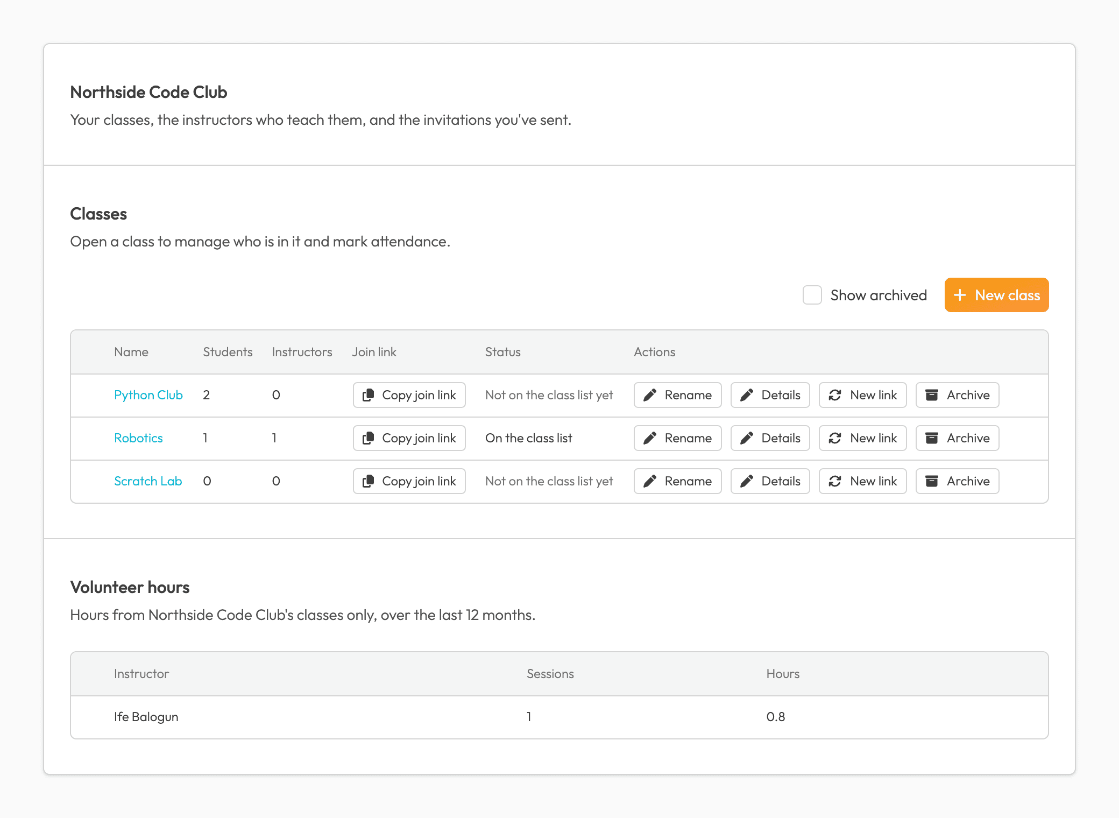Click the plus icon on New class button
This screenshot has height=818, width=1119.
click(x=960, y=295)
